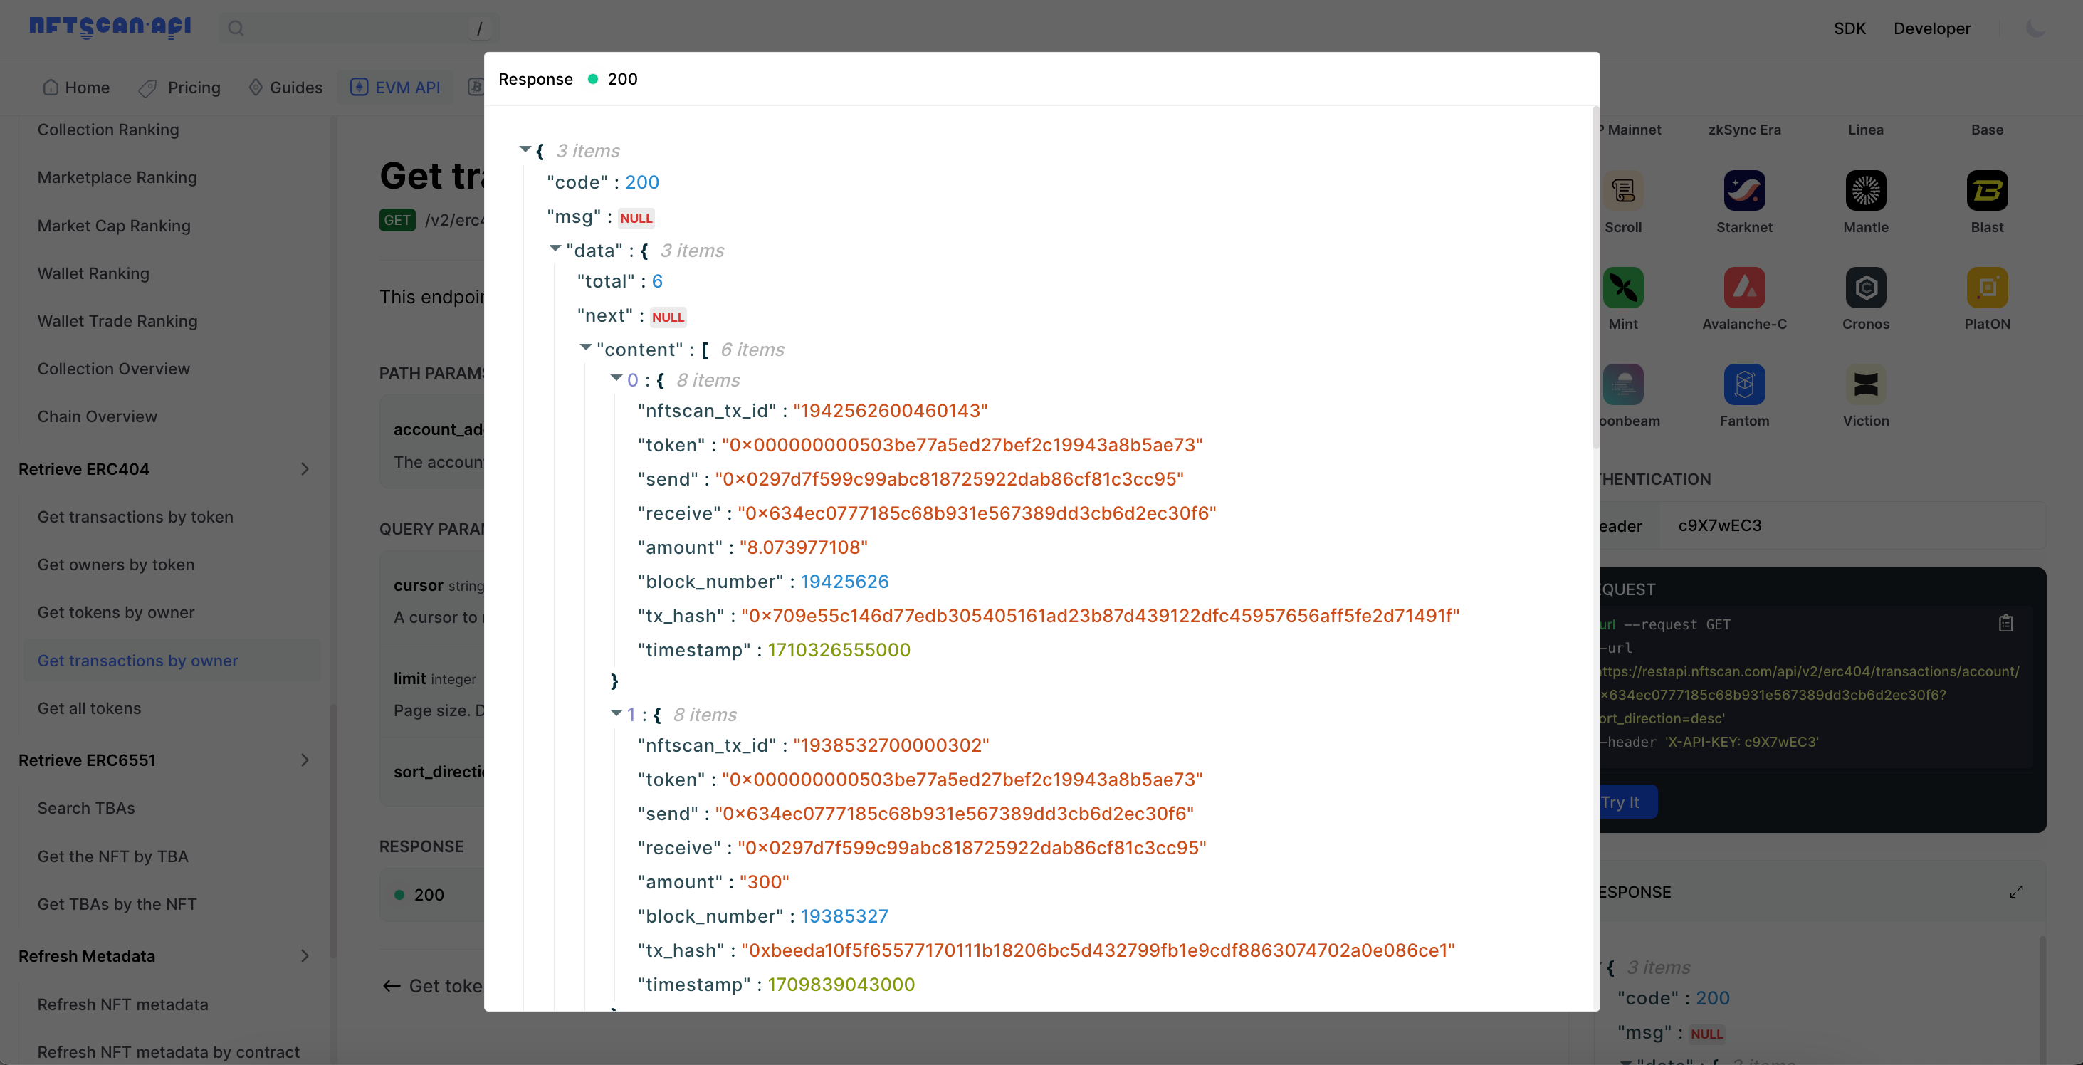Screen dimensions: 2083x1065
Task: Open Collection Ranking page
Action: 107,130
